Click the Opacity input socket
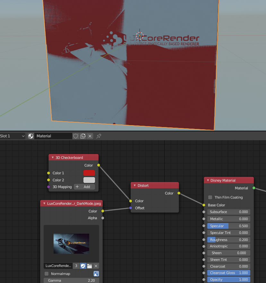The height and width of the screenshot is (283, 266). [x=204, y=279]
